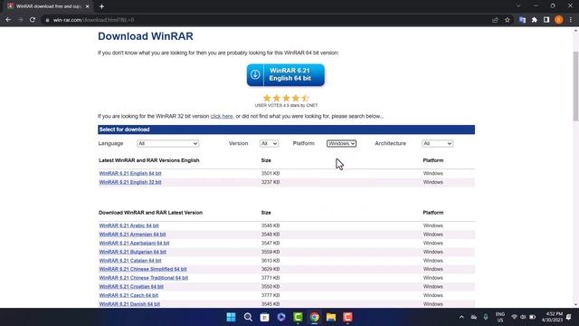Open WinRAR 6.21 Azerbaijani 64 bit link
The width and height of the screenshot is (579, 326).
coord(134,244)
